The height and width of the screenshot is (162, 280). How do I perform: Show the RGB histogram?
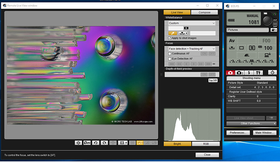click(206, 144)
